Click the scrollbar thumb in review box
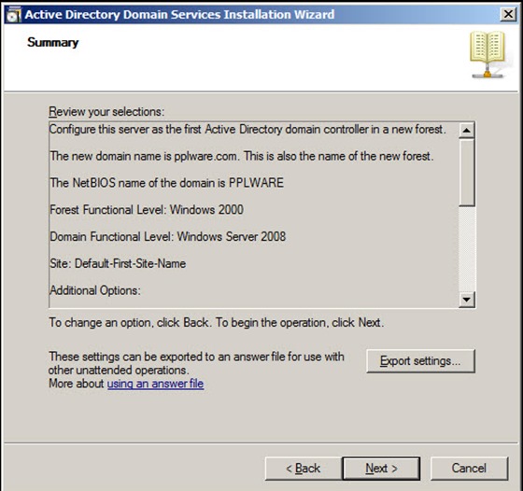Screen dimensions: 523x491 click(467, 173)
